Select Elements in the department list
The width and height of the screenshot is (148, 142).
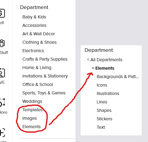pyautogui.click(x=31, y=127)
